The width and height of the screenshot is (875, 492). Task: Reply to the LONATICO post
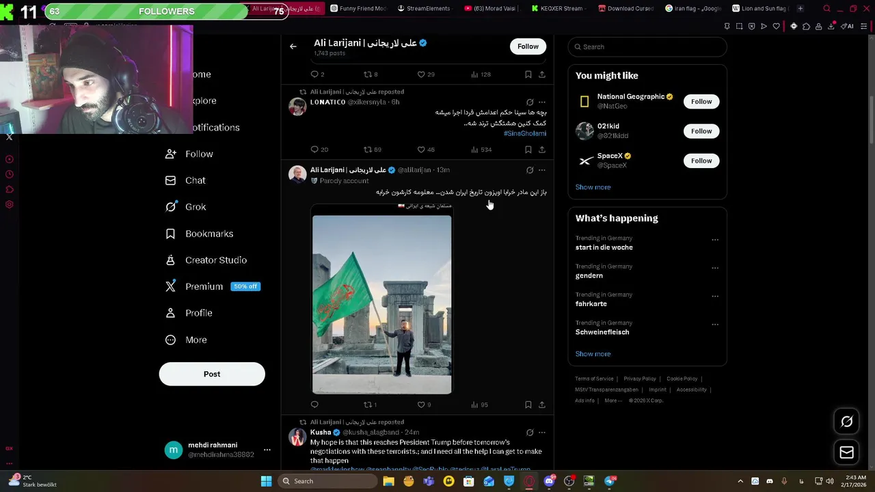[x=319, y=150]
